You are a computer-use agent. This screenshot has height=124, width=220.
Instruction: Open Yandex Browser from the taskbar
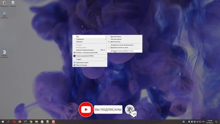(42, 122)
